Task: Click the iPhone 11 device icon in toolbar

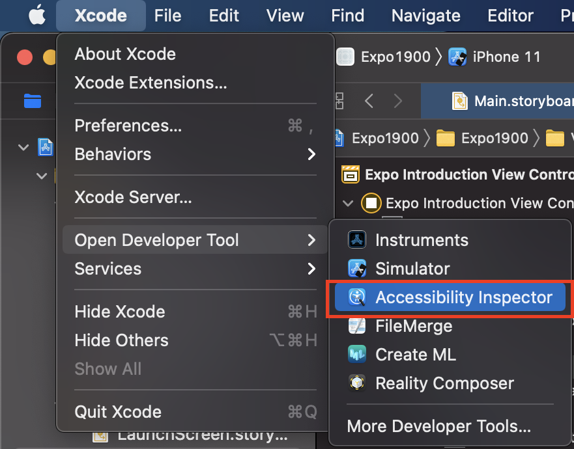Action: 457,57
